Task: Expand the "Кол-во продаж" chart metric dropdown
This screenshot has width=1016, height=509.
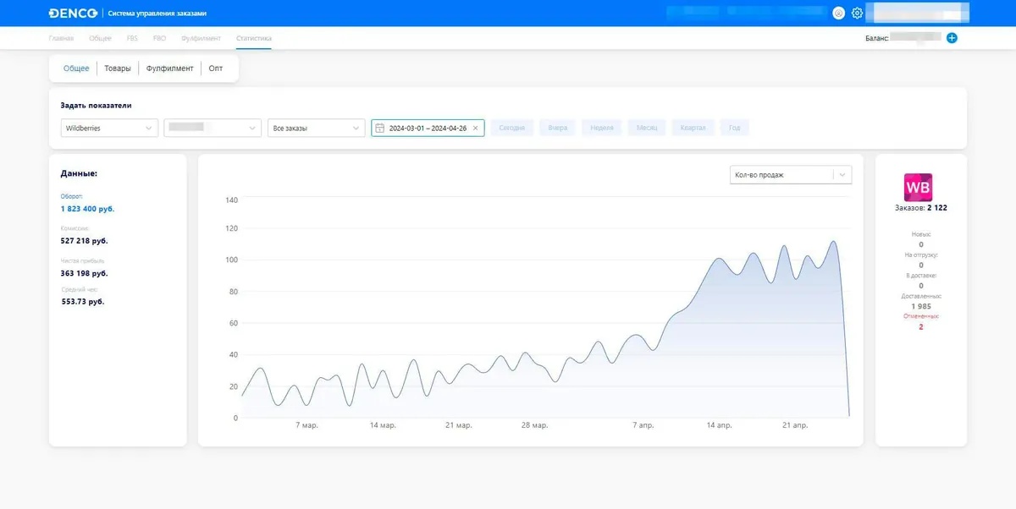Action: pos(791,175)
